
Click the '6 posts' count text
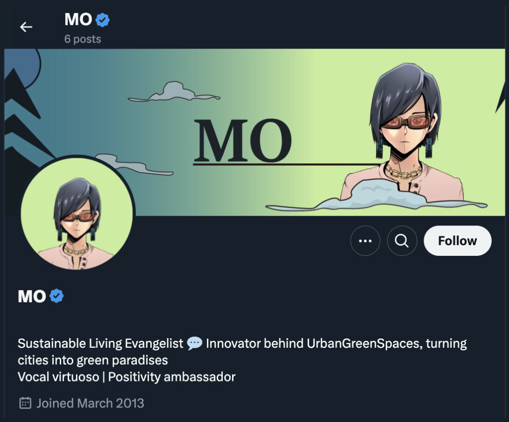click(83, 39)
